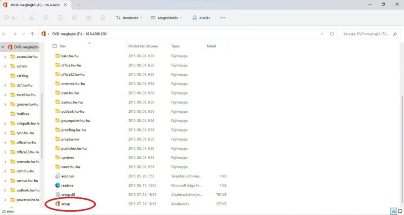
Task: Click the file list vertical scrollbar
Action: (x=402, y=149)
